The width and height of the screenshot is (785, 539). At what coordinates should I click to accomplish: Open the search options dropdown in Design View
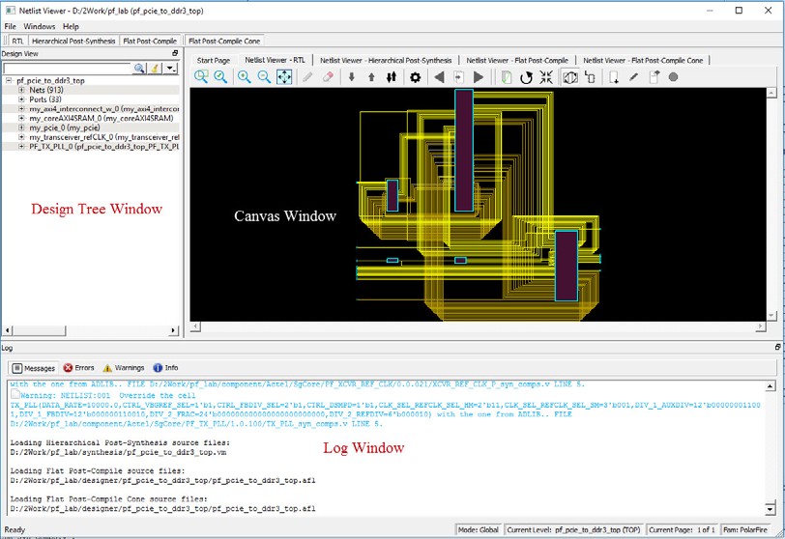(x=170, y=69)
